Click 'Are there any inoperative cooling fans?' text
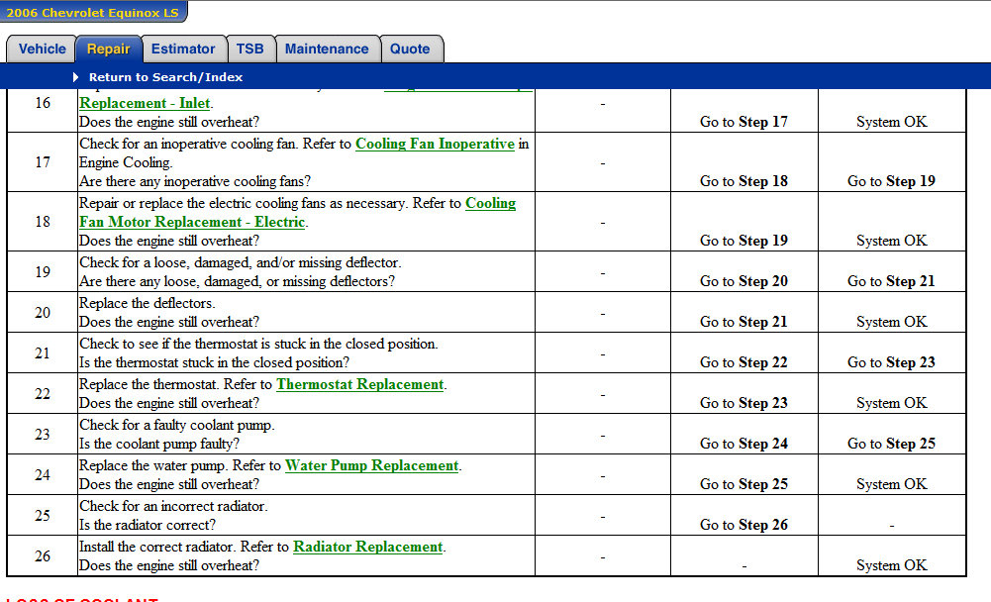This screenshot has height=602, width=991. pyautogui.click(x=195, y=181)
